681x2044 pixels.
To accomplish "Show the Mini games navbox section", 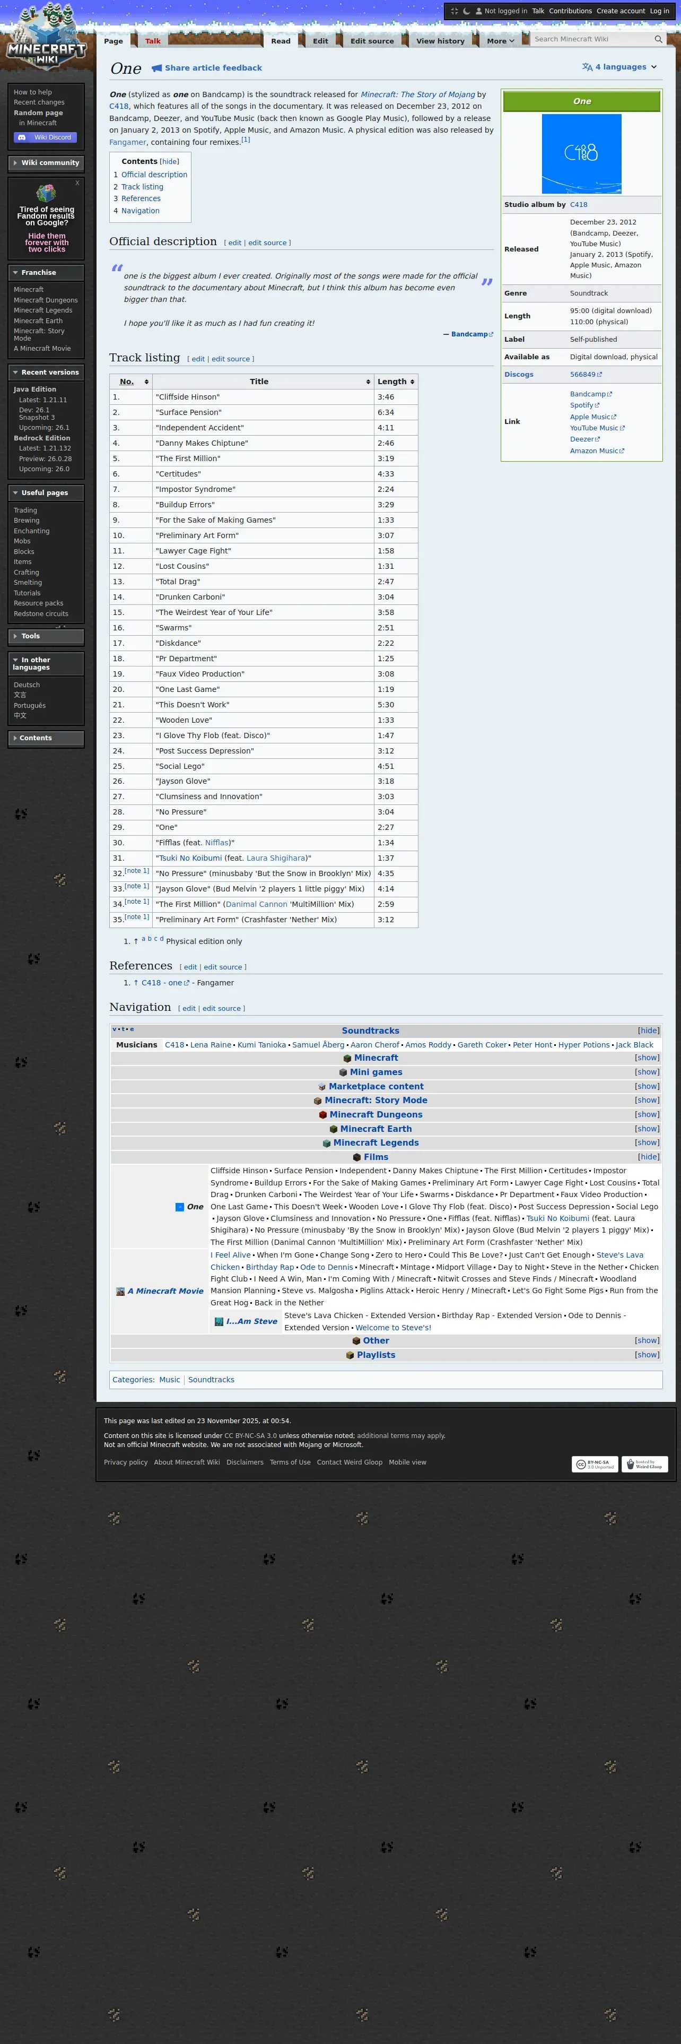I will coord(647,1073).
